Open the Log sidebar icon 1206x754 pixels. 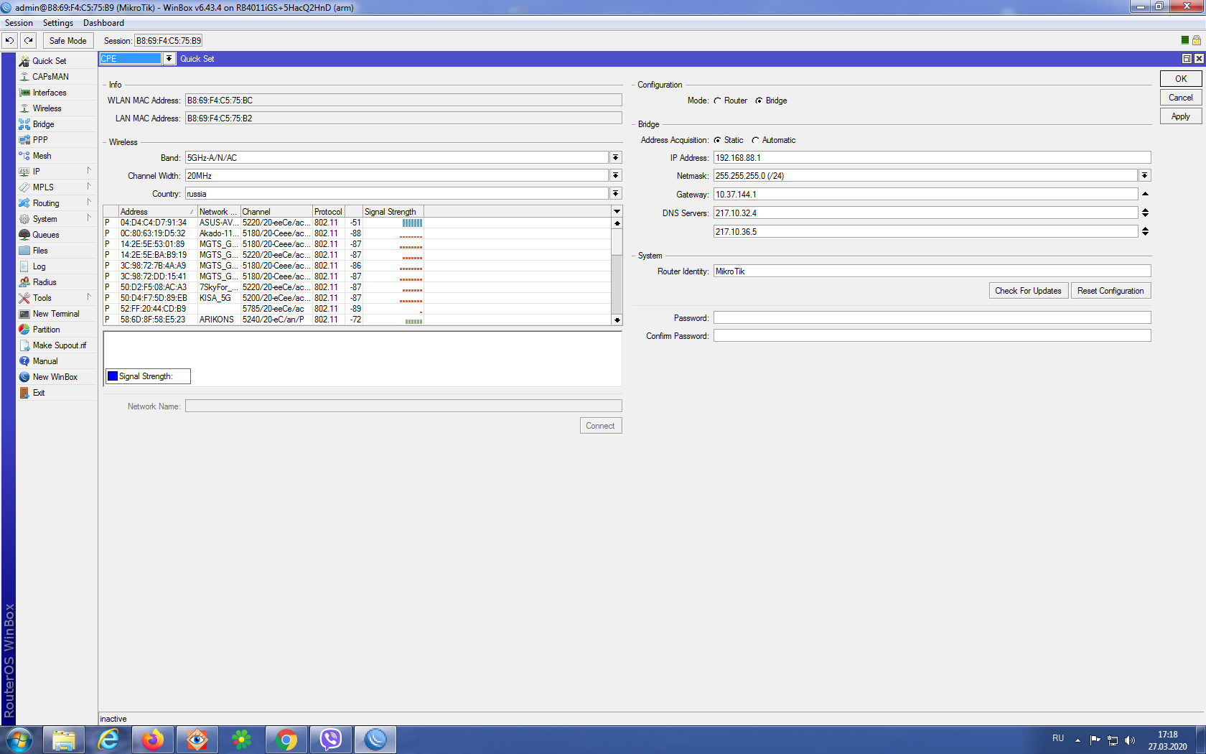24,266
